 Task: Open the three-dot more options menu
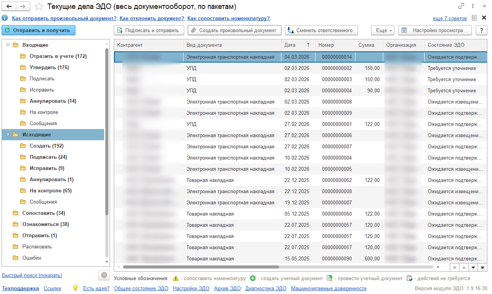pyautogui.click(x=473, y=7)
